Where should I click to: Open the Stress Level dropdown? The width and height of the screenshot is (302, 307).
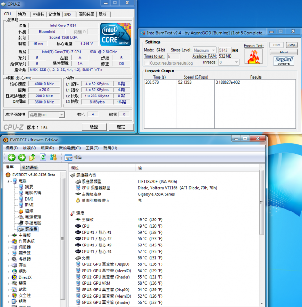[x=204, y=50]
